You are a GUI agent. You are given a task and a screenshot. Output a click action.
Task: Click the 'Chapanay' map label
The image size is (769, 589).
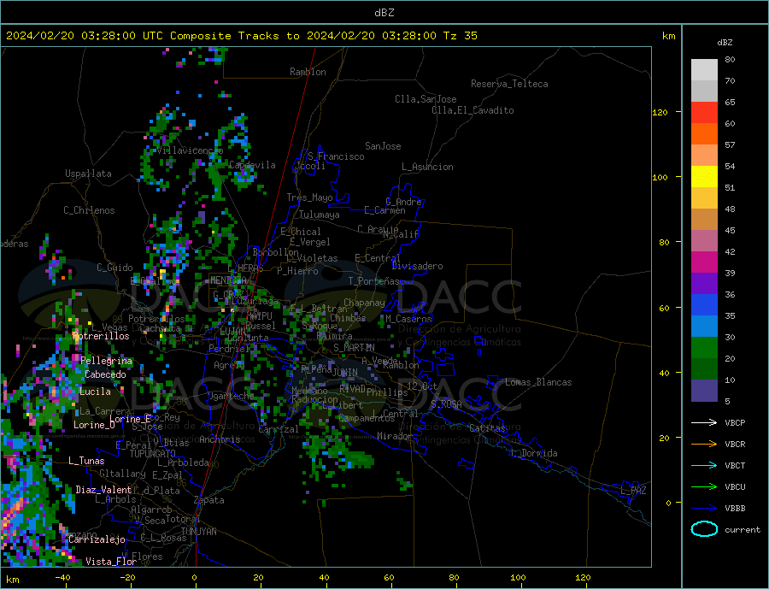pyautogui.click(x=364, y=303)
